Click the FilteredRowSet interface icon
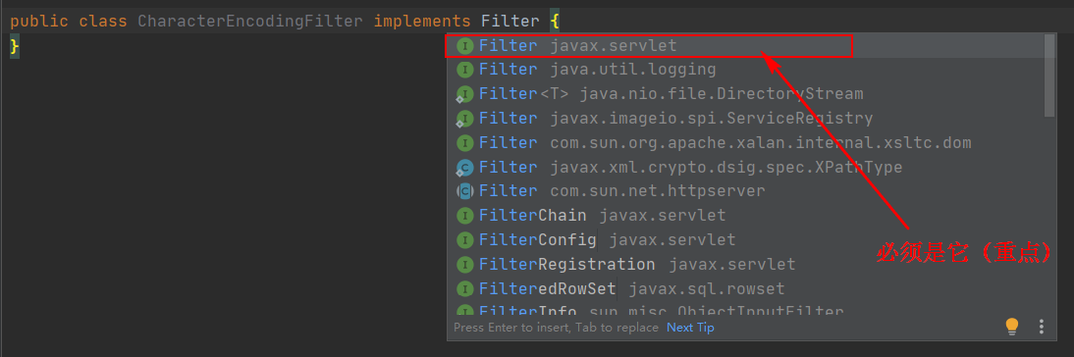Image resolution: width=1074 pixels, height=357 pixels. tap(465, 288)
